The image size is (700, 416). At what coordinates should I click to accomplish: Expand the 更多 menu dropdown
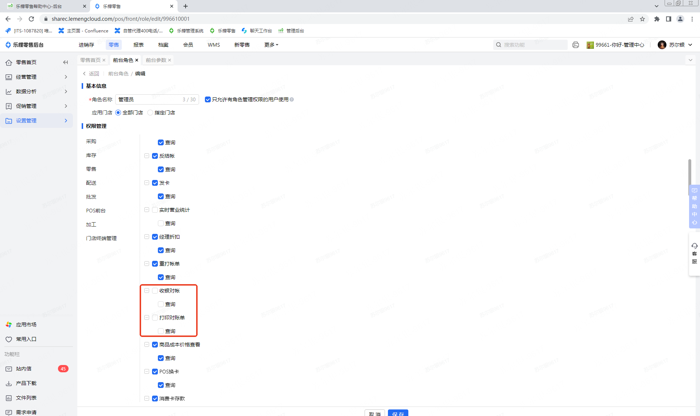[271, 45]
